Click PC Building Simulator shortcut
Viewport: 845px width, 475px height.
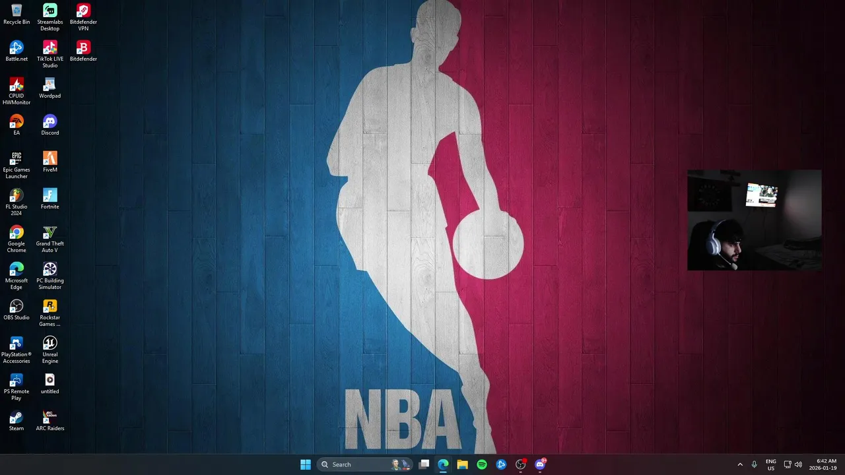click(x=50, y=276)
